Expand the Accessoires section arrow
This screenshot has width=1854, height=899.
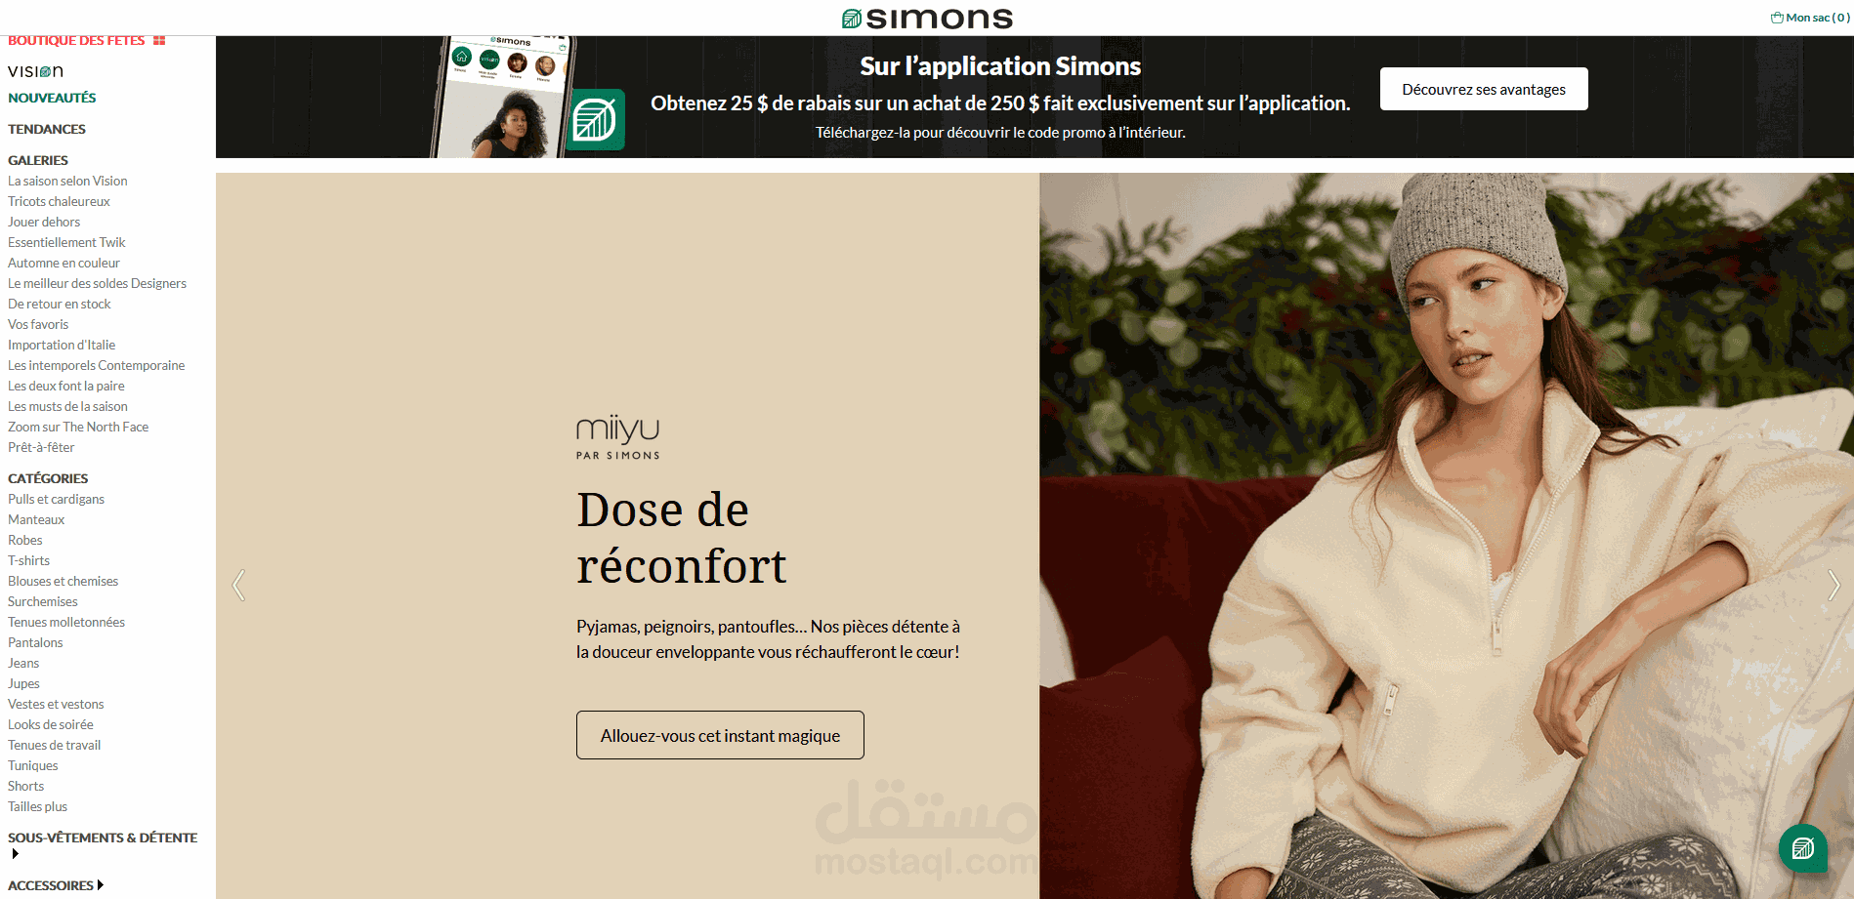(101, 885)
